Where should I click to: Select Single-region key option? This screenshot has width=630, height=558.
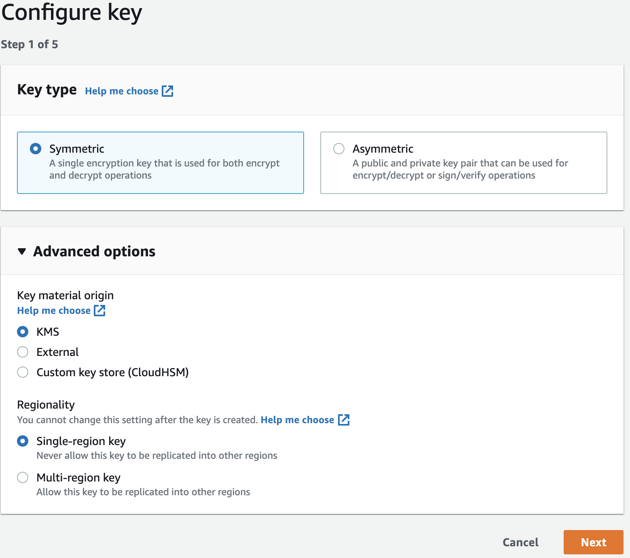point(23,441)
